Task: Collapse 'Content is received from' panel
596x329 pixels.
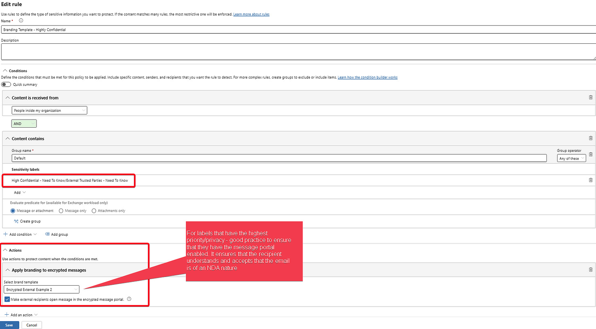Action: [x=8, y=98]
